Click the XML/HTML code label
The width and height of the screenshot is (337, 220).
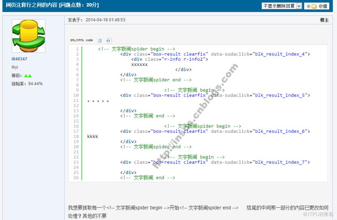(81, 40)
